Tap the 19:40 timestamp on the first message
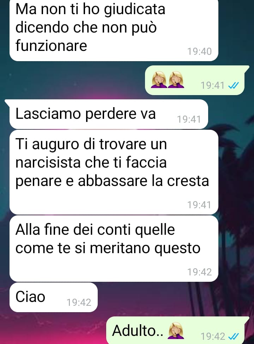254x344 pixels. [x=199, y=52]
